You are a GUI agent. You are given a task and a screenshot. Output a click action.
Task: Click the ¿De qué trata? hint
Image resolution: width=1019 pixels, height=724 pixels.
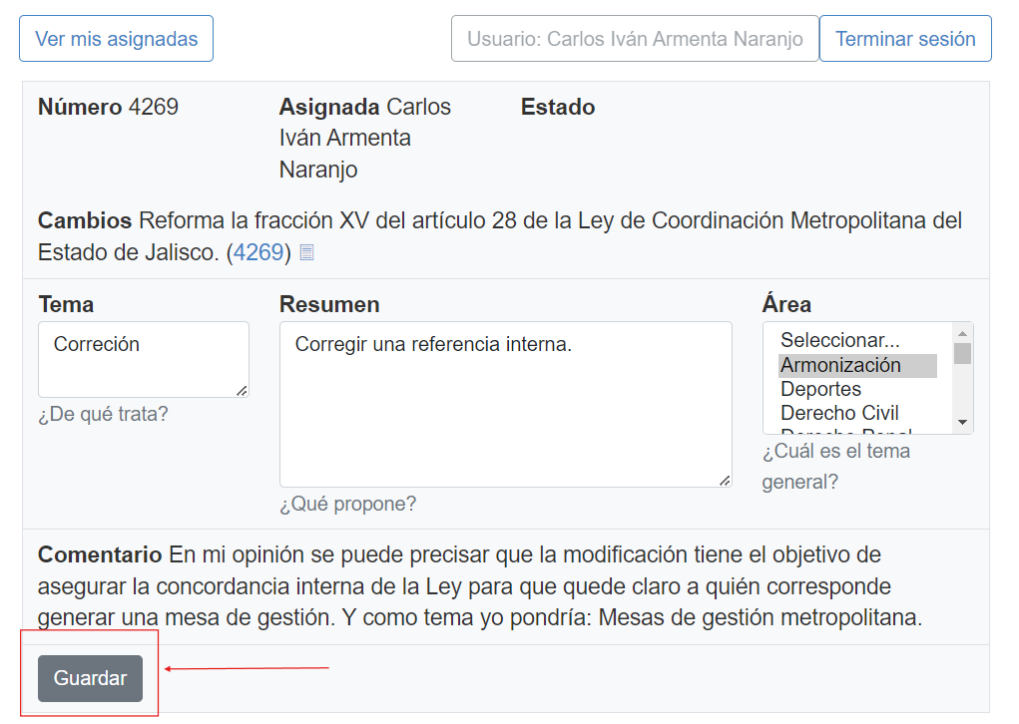click(104, 414)
